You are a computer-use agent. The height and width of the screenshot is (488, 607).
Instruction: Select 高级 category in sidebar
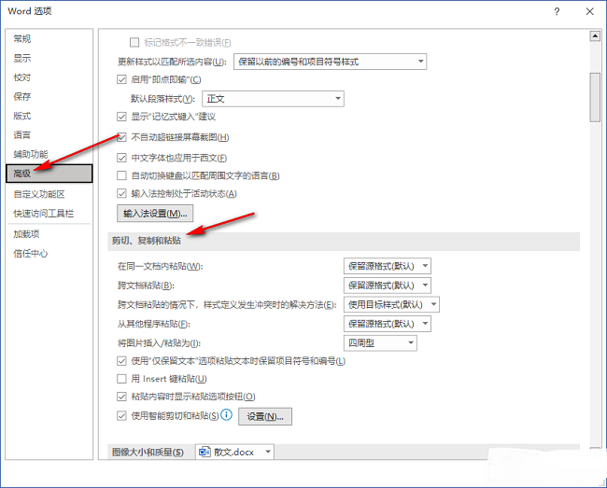point(47,174)
